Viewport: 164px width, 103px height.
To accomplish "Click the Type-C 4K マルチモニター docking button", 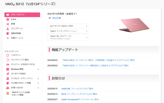I will (x=68, y=37).
